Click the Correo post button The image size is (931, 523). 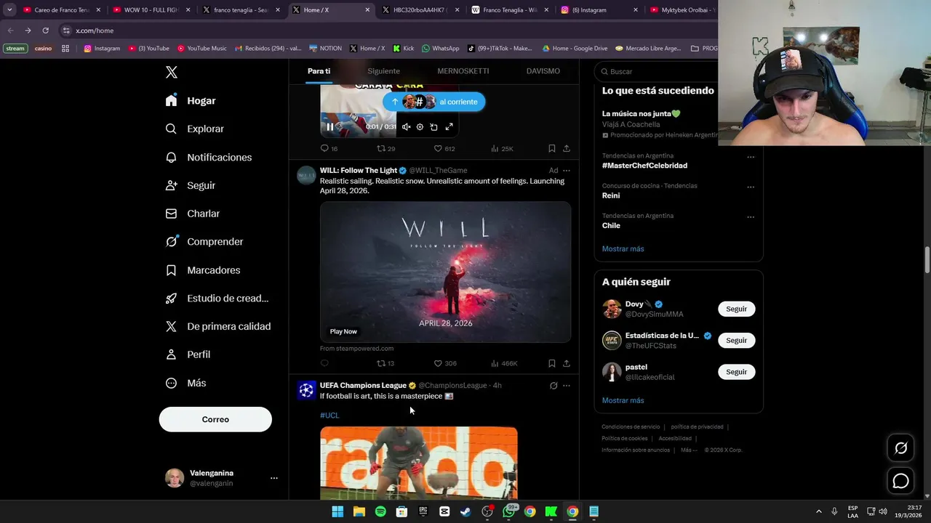click(215, 419)
